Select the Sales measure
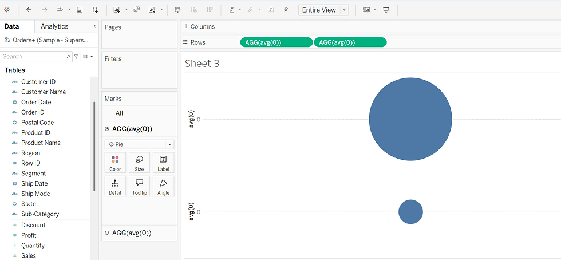561x260 pixels. [29, 255]
